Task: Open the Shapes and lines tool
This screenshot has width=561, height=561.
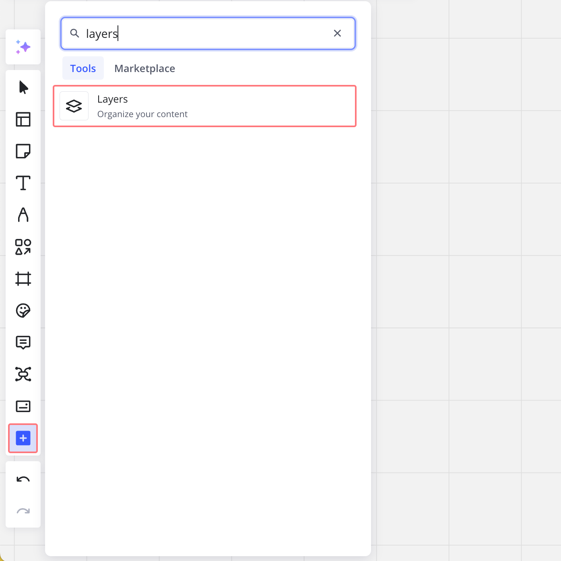Action: point(23,247)
